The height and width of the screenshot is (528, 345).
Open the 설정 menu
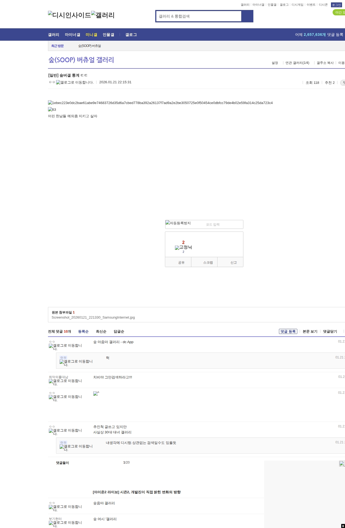click(275, 63)
